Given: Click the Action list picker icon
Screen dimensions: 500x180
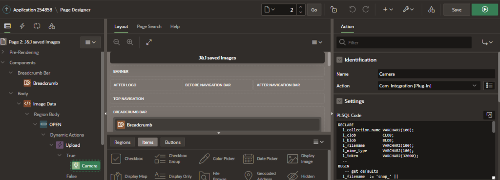Looking at the screenshot, I should tap(489, 85).
